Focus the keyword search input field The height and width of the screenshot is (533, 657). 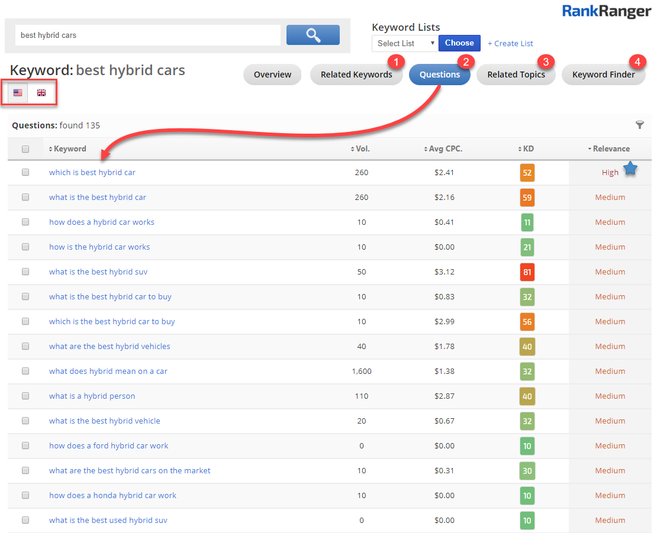click(148, 35)
